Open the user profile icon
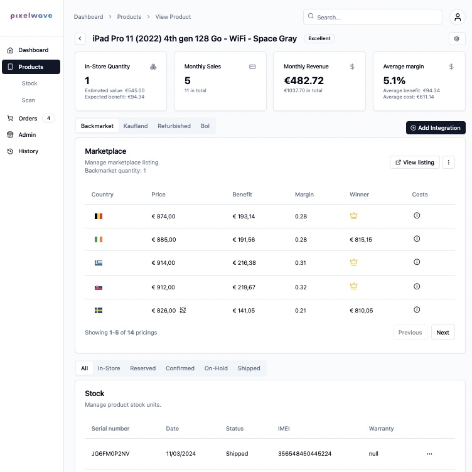This screenshot has width=472, height=472. pyautogui.click(x=457, y=17)
